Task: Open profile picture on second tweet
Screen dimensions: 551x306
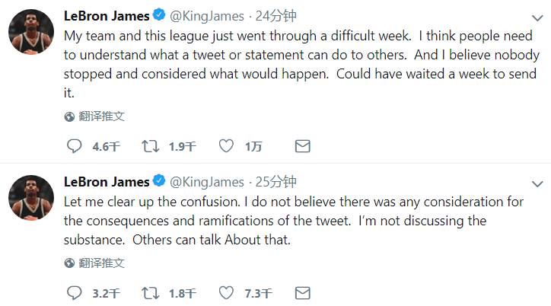Action: click(x=30, y=202)
